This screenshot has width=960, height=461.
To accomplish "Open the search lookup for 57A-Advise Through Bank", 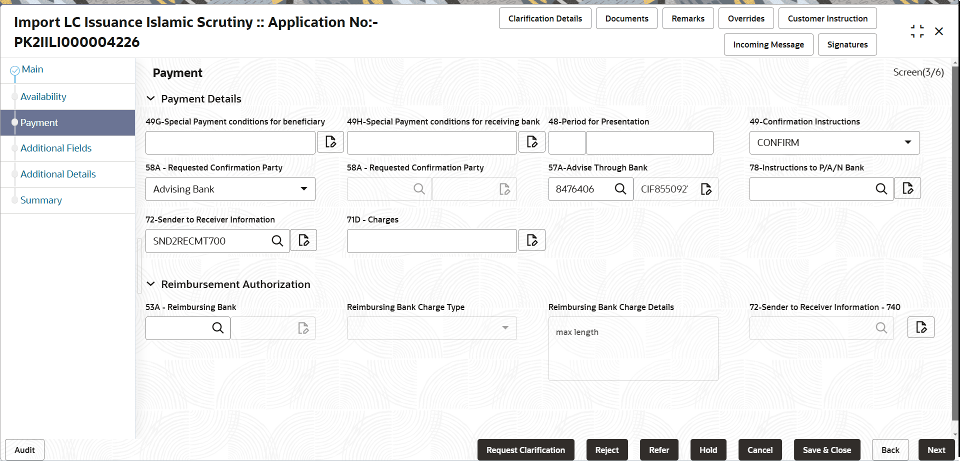I will pyautogui.click(x=620, y=188).
